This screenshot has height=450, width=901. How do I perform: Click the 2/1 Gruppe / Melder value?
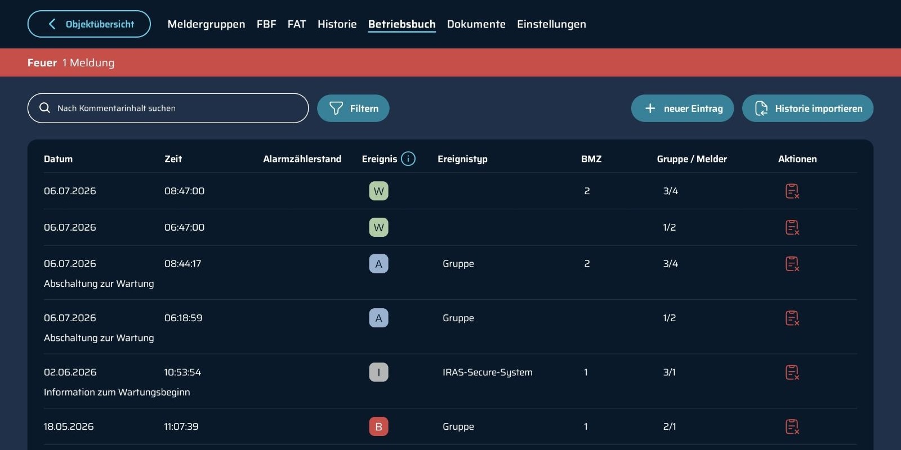click(669, 426)
